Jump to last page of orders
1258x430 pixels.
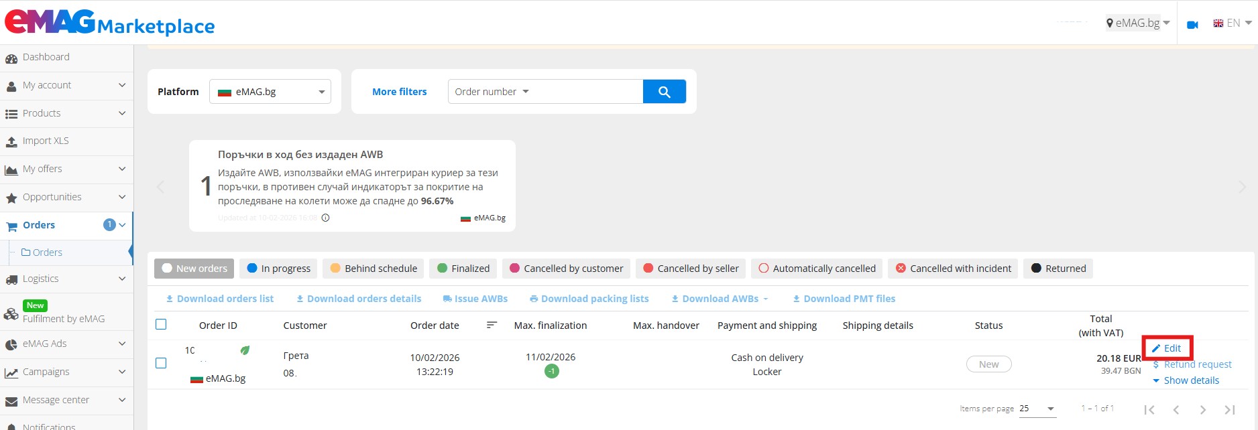pyautogui.click(x=1230, y=409)
